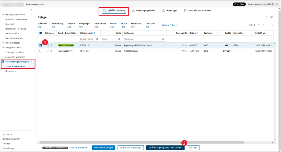This screenshot has width=281, height=152.
Task: Switch to the Hybride Erfassung tab
Action: click(x=114, y=10)
